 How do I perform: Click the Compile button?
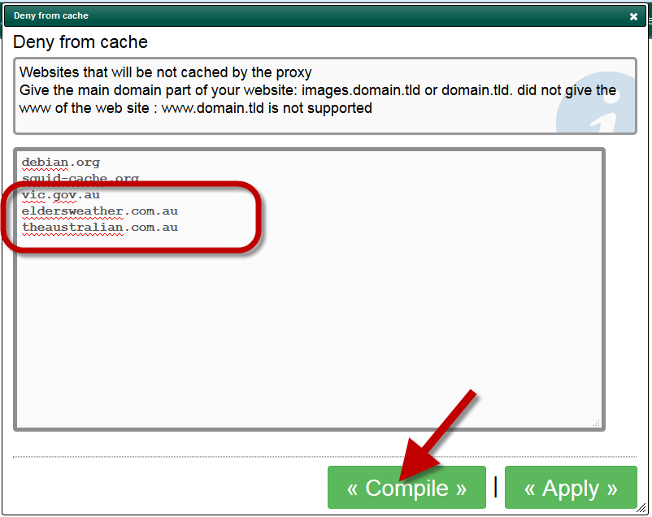coord(406,487)
